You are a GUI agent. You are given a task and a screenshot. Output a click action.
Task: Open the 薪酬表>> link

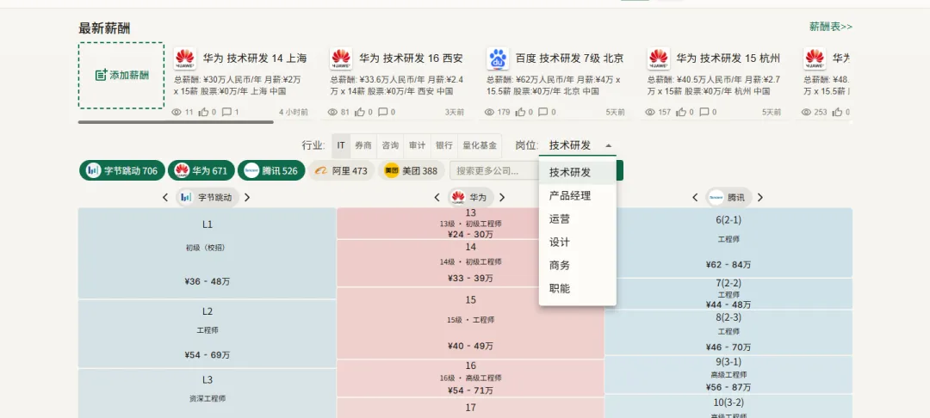click(x=830, y=27)
